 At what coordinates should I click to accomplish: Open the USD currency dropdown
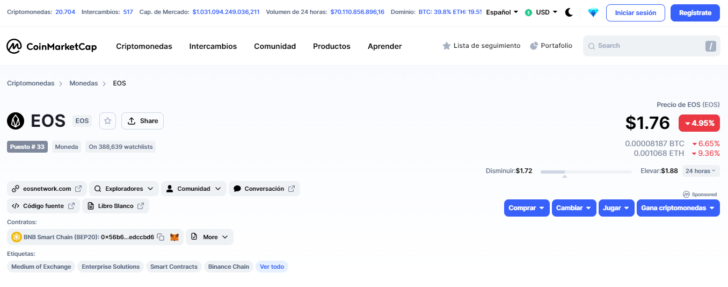pos(542,12)
